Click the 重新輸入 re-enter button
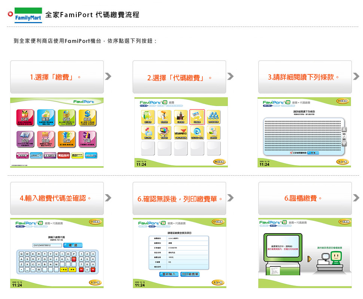363x299 pixels. [x=169, y=274]
